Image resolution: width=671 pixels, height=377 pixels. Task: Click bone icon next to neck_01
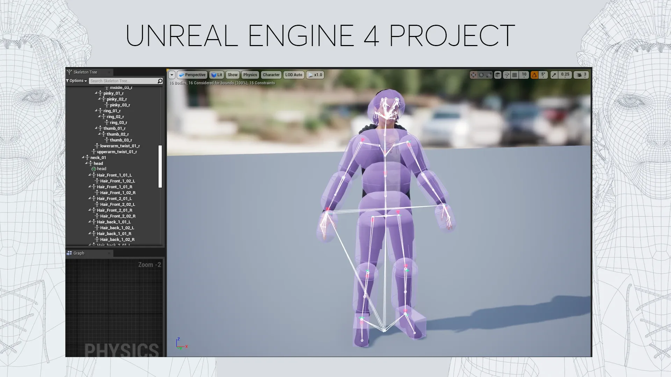click(x=87, y=158)
